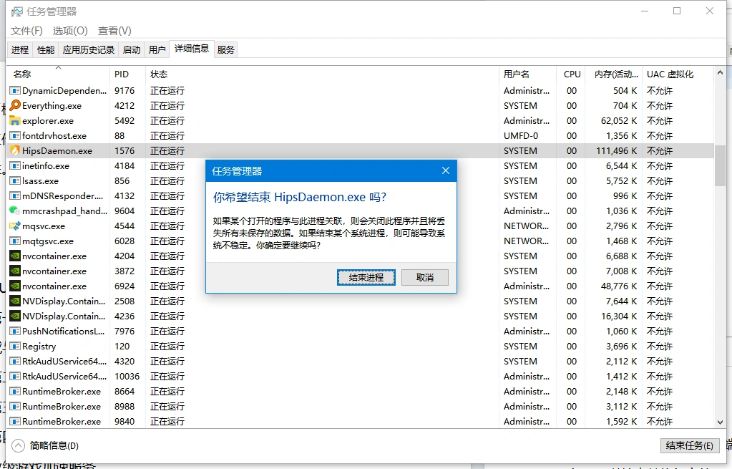Click the RtkAudUService64 audio icon
The height and width of the screenshot is (469, 732).
16,361
